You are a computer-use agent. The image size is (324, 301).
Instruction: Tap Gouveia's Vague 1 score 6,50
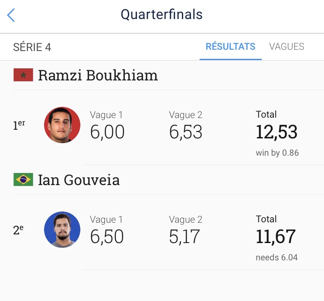pos(107,237)
